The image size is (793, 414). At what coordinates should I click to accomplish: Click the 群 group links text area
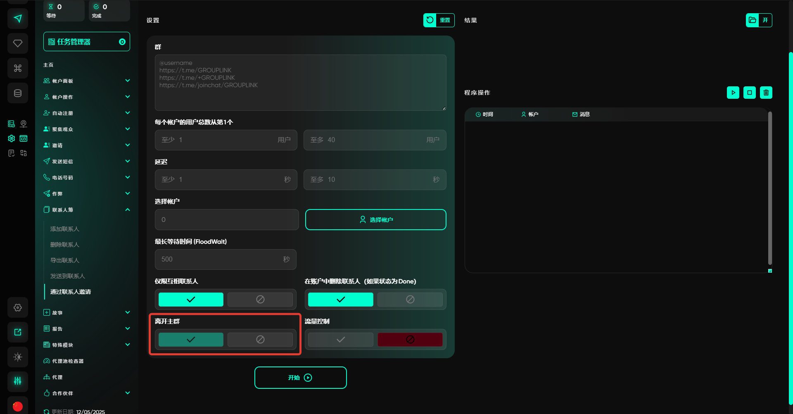click(300, 83)
